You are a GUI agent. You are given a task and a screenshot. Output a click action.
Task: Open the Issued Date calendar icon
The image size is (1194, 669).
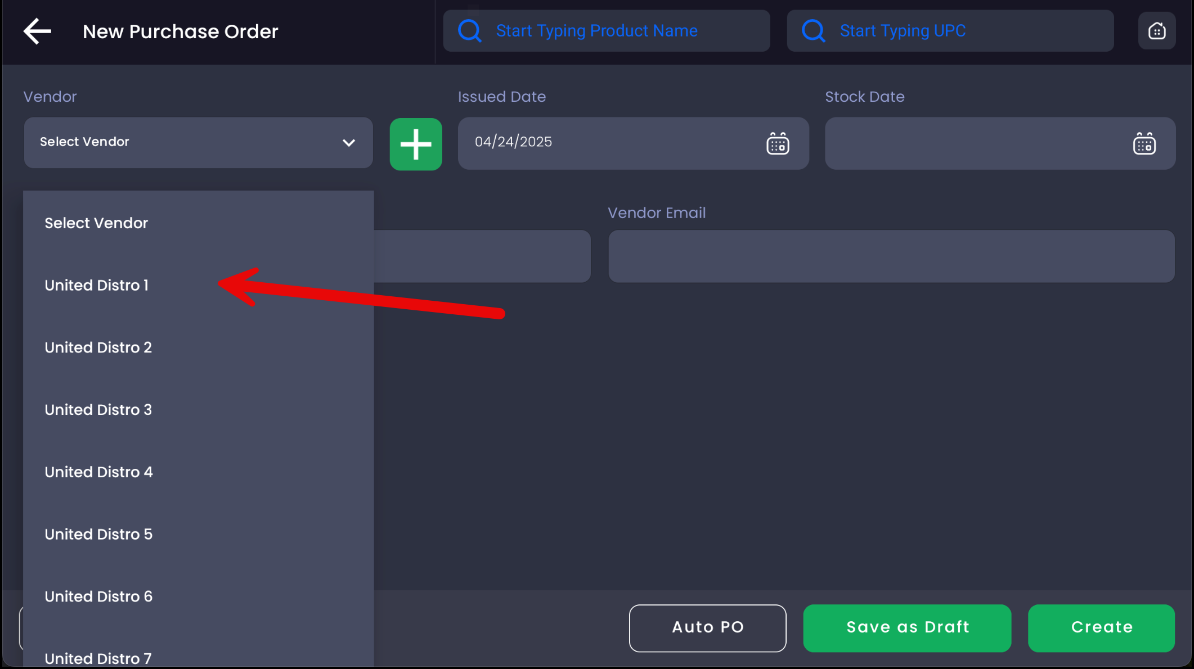click(778, 144)
